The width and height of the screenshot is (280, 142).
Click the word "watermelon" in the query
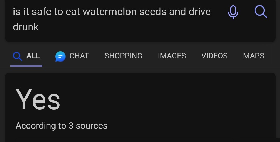111,12
